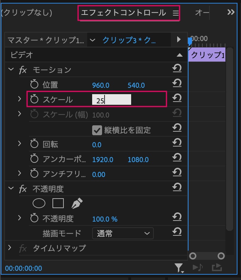Create an ellipse mask
Screen dimensions: 241x280
[x=39, y=203]
